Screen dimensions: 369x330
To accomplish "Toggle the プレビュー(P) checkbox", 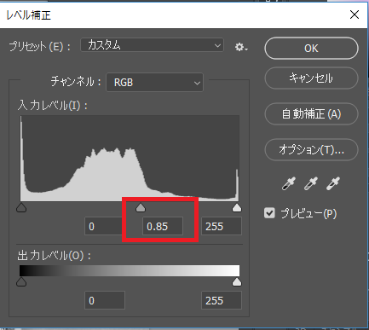I will click(269, 213).
